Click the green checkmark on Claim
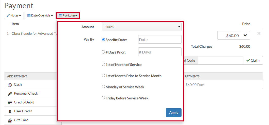 (248, 60)
